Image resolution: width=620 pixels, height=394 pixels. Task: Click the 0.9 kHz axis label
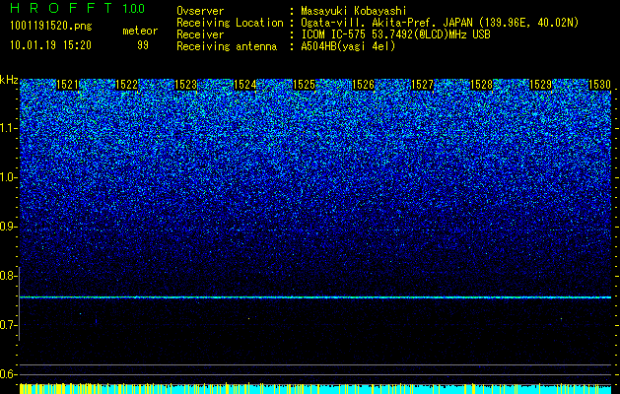(9, 227)
